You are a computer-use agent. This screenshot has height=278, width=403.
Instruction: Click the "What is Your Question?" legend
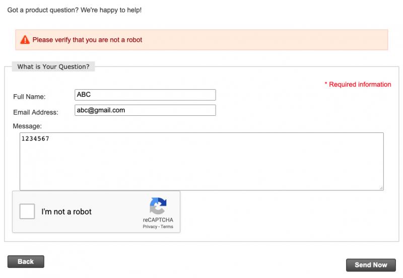53,66
